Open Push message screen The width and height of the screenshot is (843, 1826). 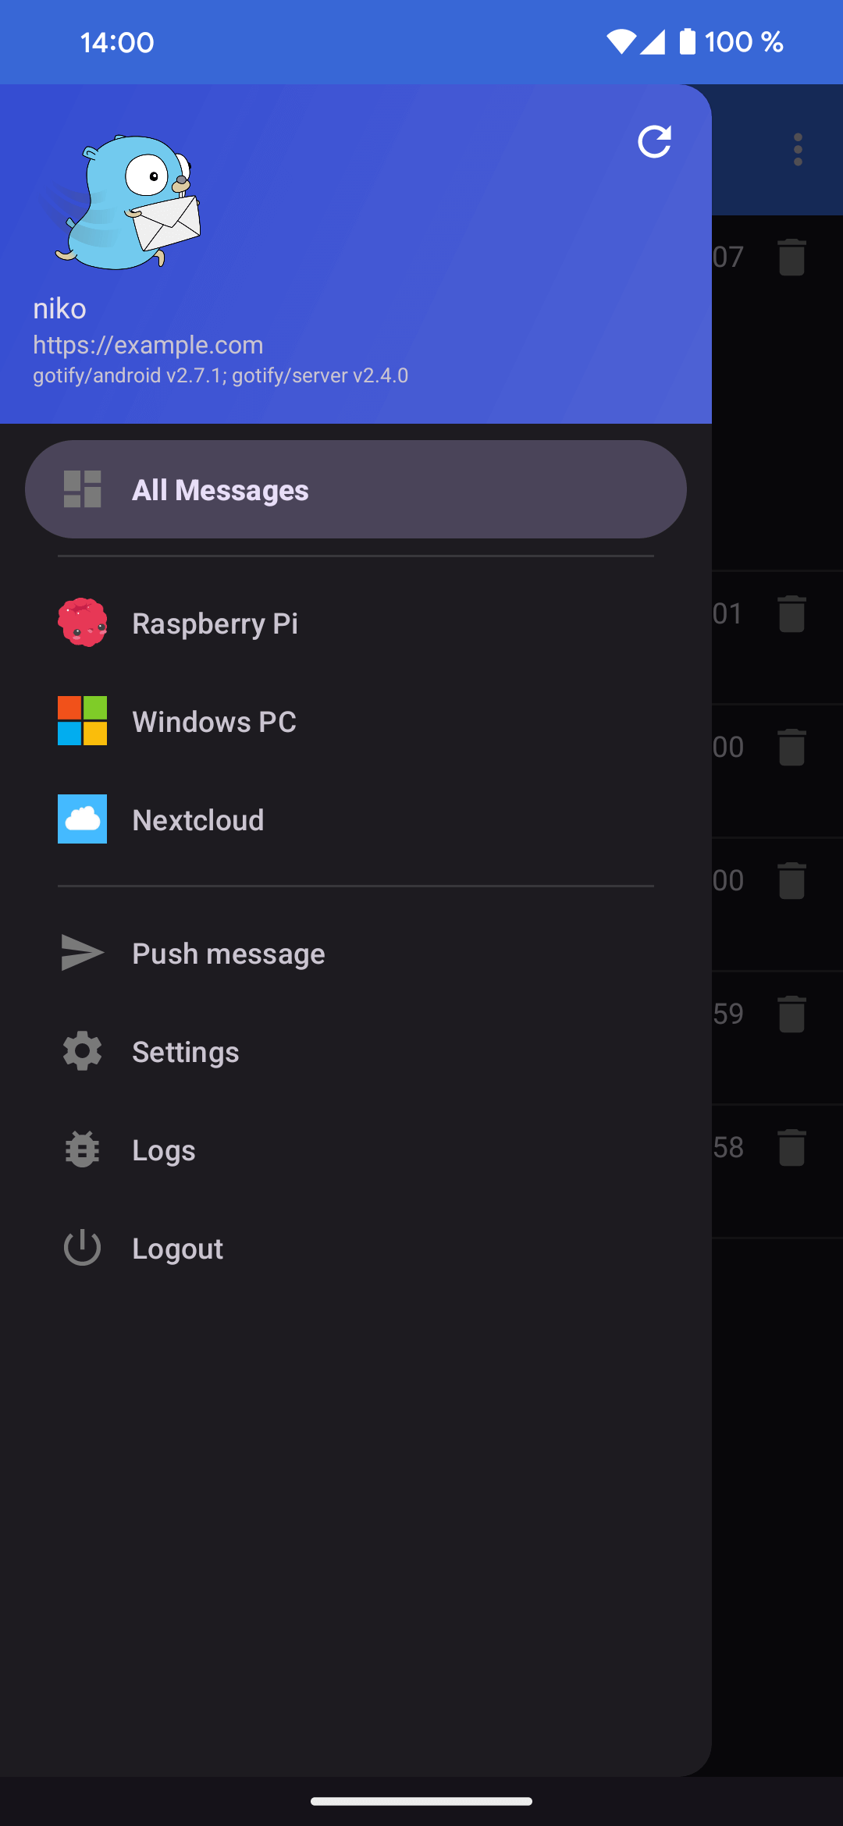228,954
